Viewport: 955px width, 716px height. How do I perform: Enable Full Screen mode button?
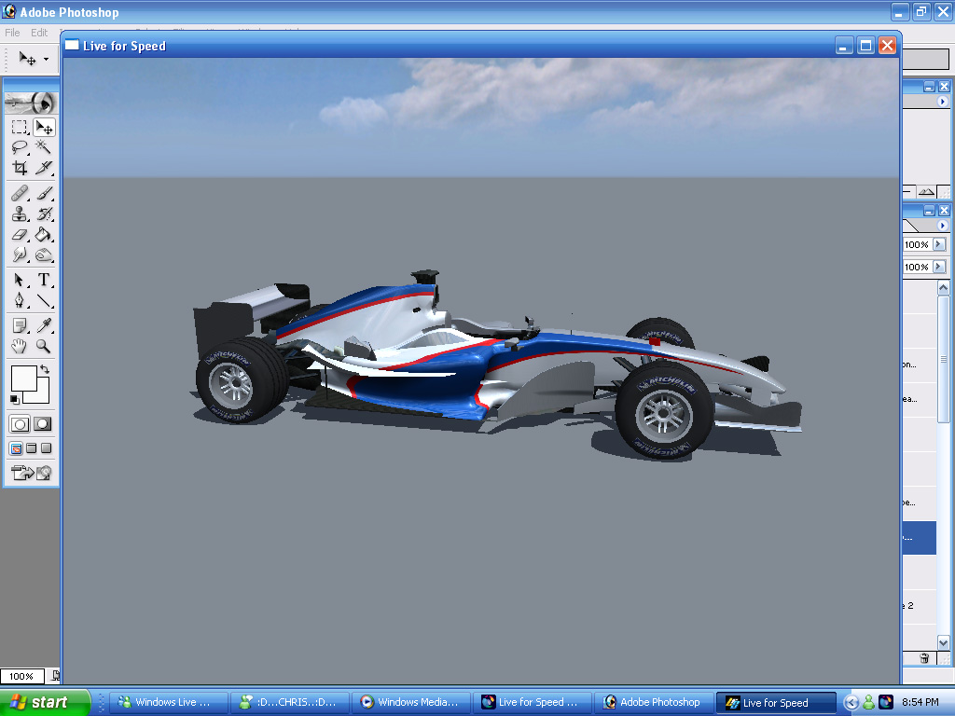click(46, 448)
